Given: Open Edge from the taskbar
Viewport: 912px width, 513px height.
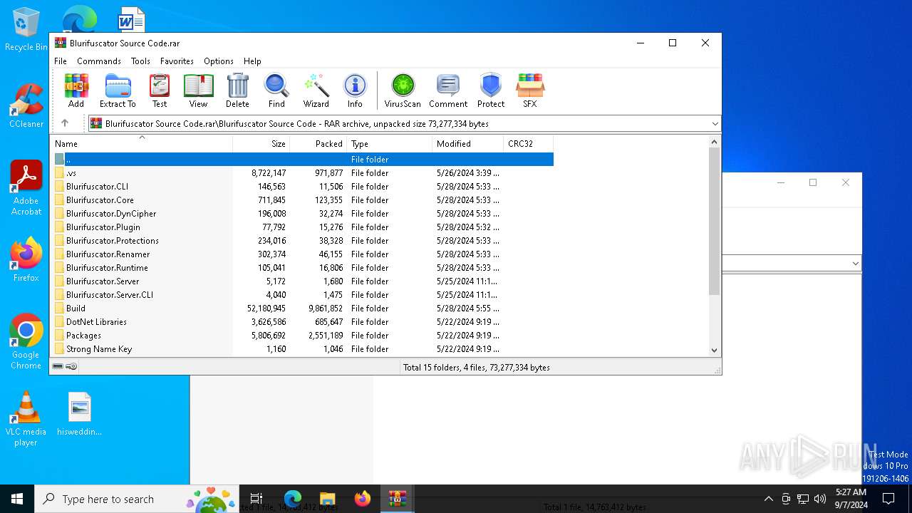Looking at the screenshot, I should coord(293,499).
